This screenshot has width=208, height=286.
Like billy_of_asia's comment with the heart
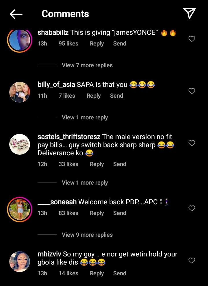coord(192,91)
